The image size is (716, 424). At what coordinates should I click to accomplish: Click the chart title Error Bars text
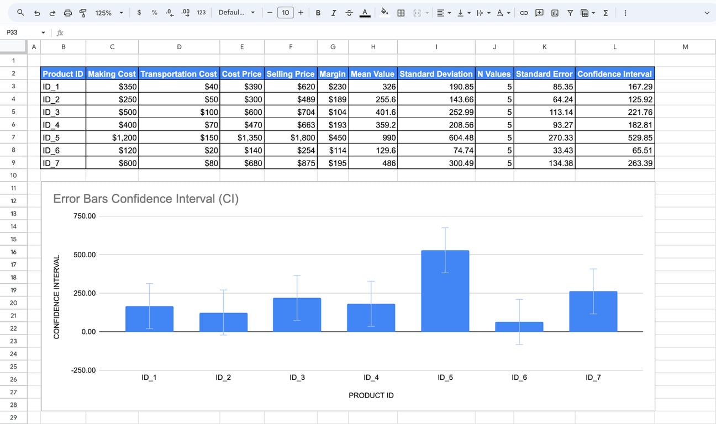pyautogui.click(x=146, y=199)
